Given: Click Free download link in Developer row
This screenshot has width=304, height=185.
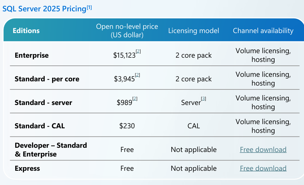Looking at the screenshot, I should click(263, 150).
